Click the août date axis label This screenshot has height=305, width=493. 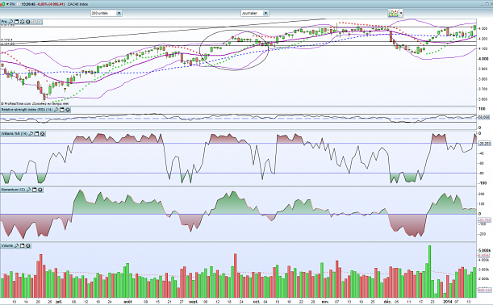pyautogui.click(x=127, y=302)
